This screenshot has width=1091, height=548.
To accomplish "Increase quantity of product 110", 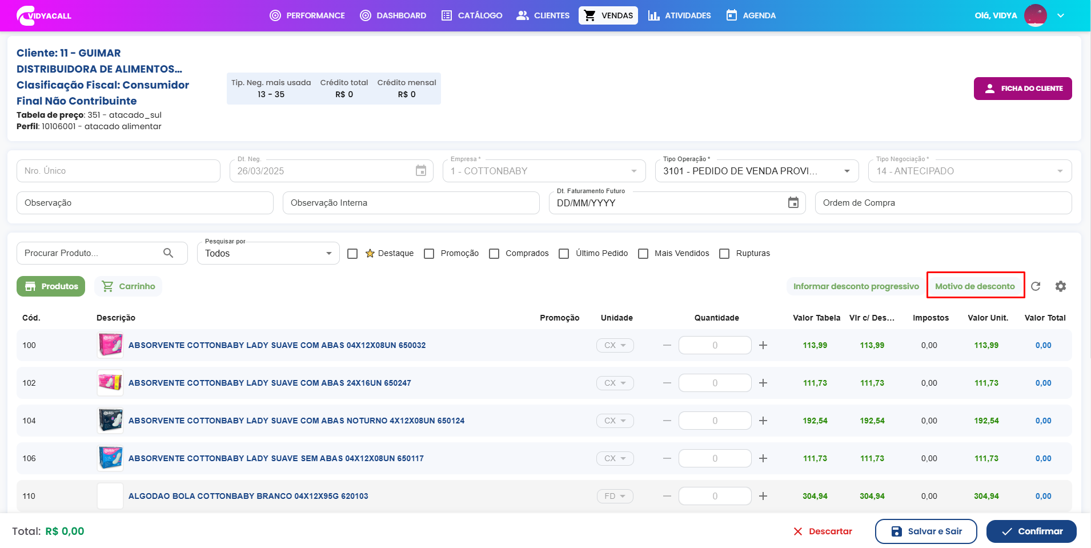I will pyautogui.click(x=763, y=496).
